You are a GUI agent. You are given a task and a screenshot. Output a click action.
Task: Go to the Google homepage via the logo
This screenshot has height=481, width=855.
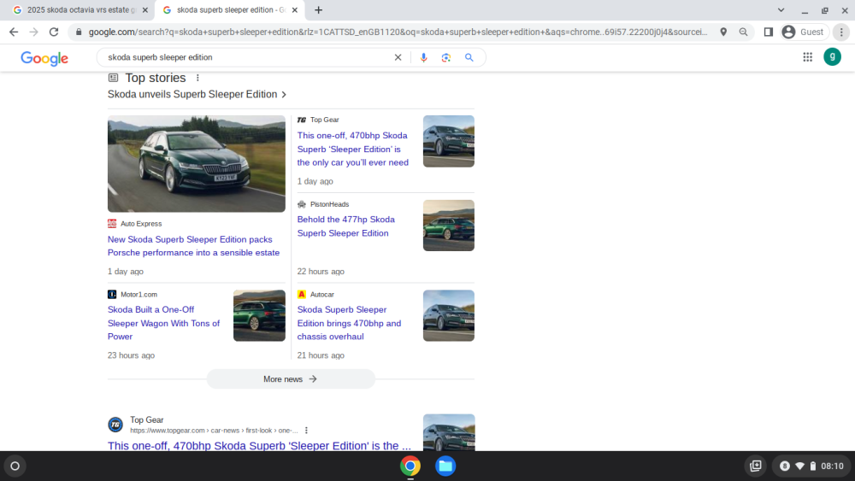[44, 58]
